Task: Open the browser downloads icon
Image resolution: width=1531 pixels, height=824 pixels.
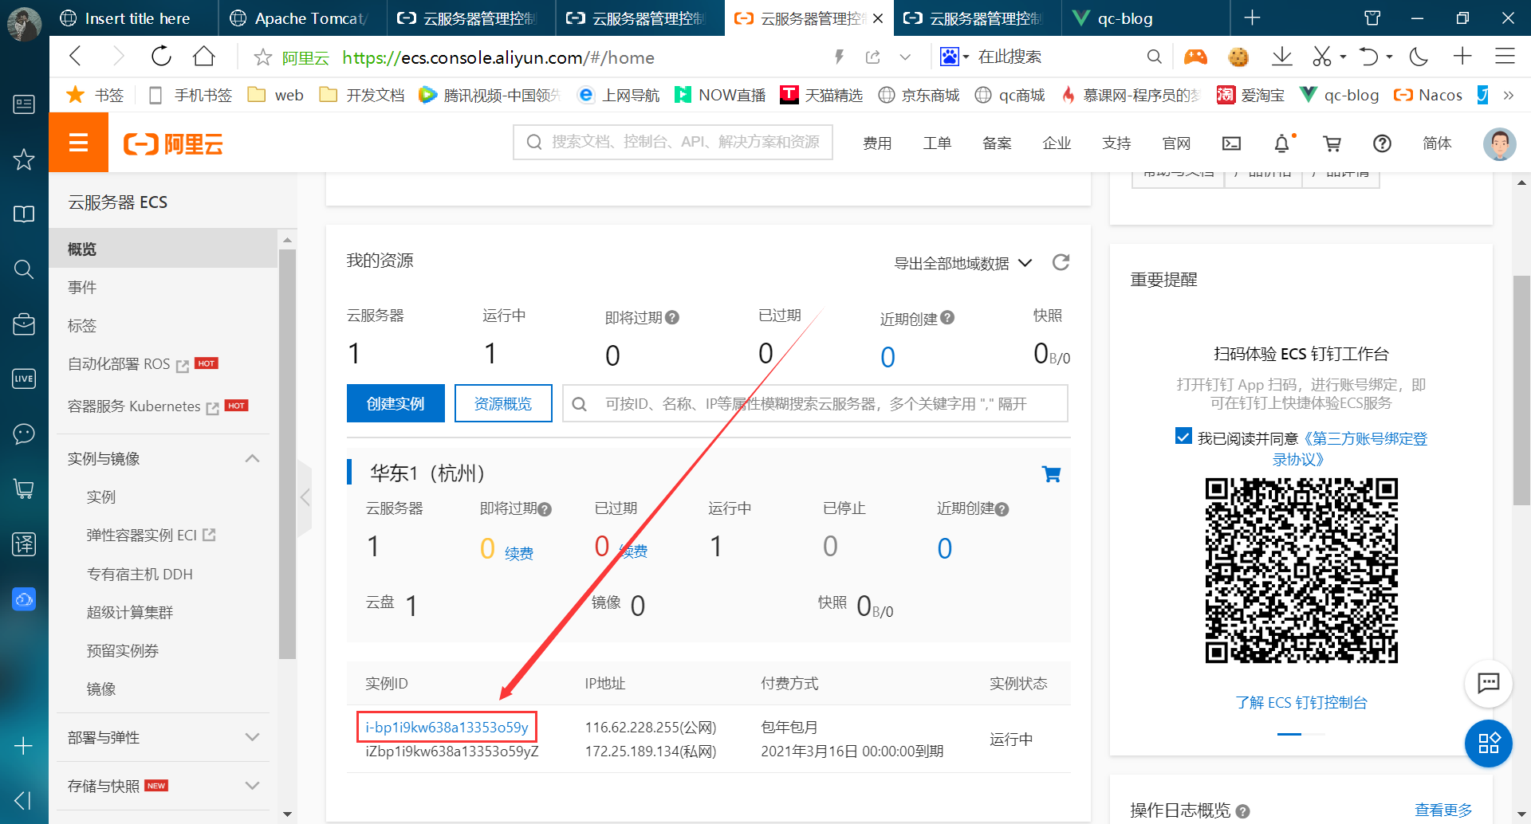Action: (1281, 57)
